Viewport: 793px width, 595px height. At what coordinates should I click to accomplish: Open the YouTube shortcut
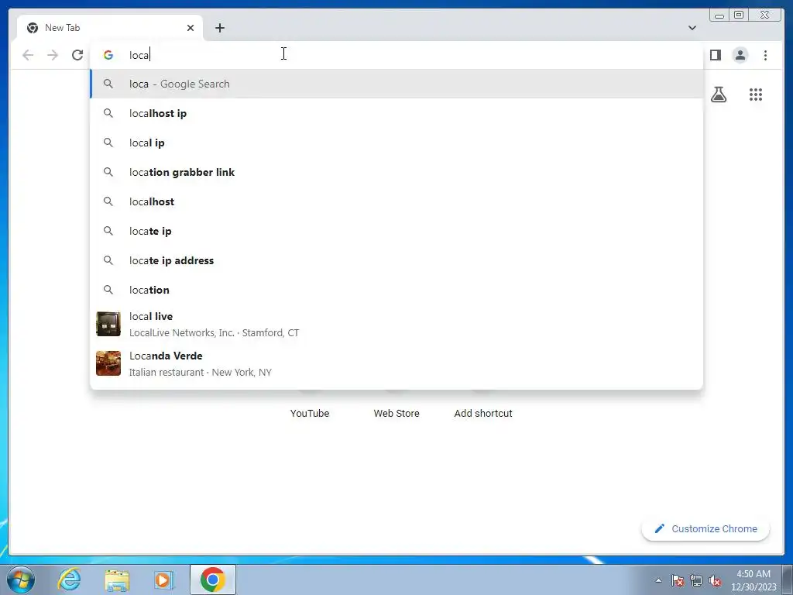[x=310, y=414]
